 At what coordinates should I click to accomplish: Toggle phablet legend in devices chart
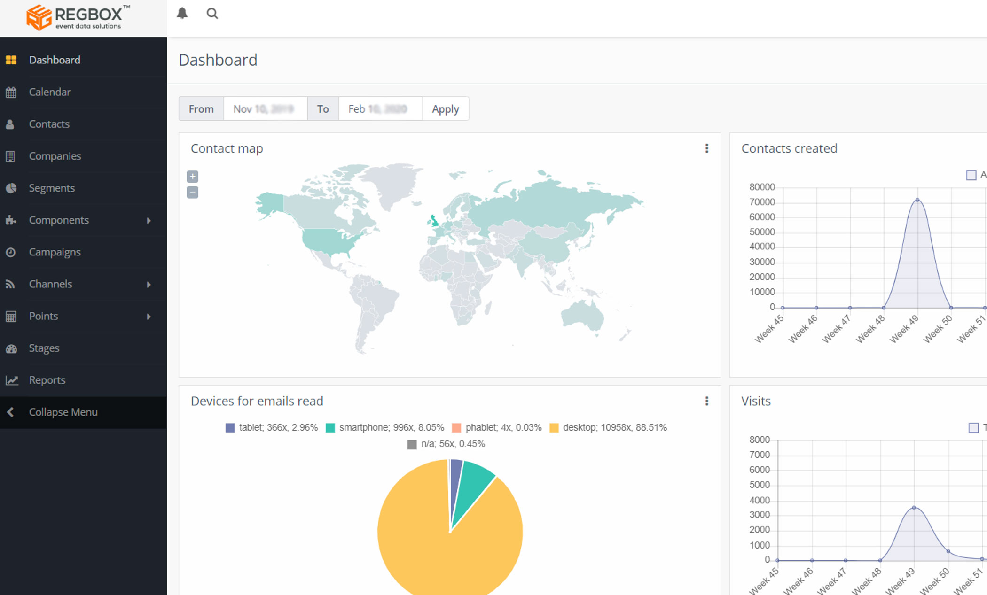(x=496, y=427)
